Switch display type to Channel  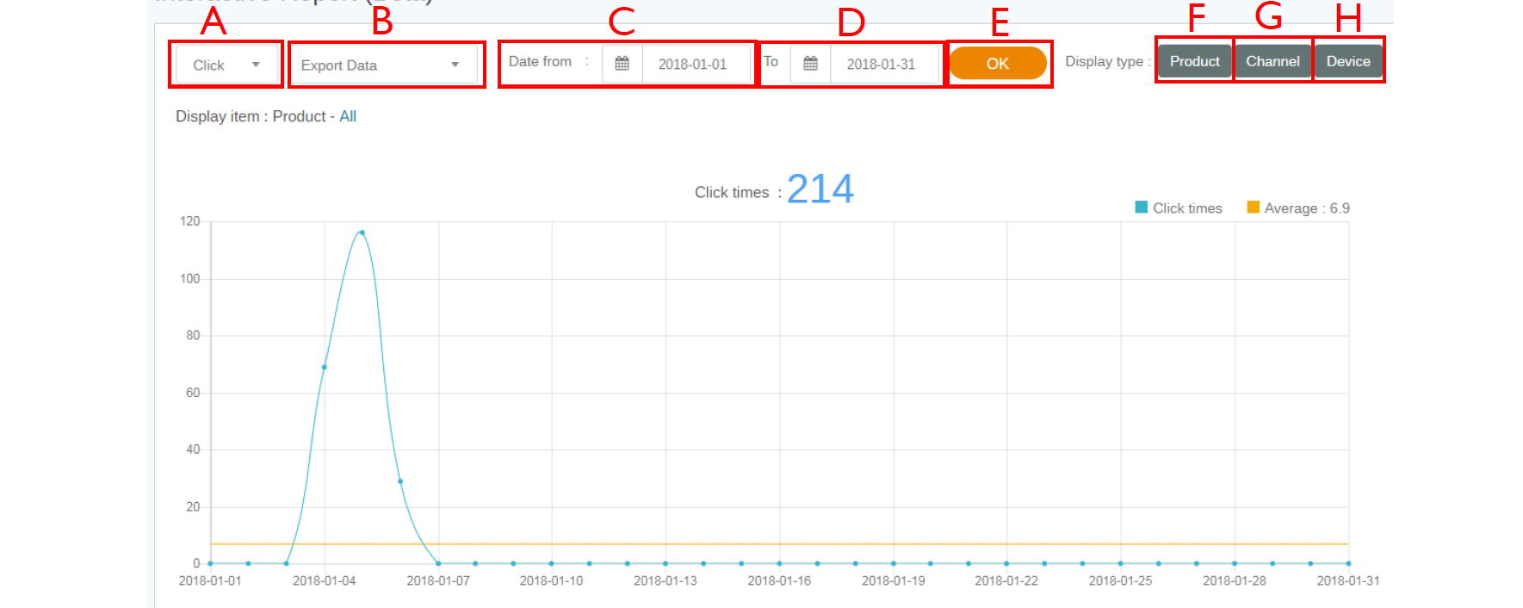[x=1272, y=61]
